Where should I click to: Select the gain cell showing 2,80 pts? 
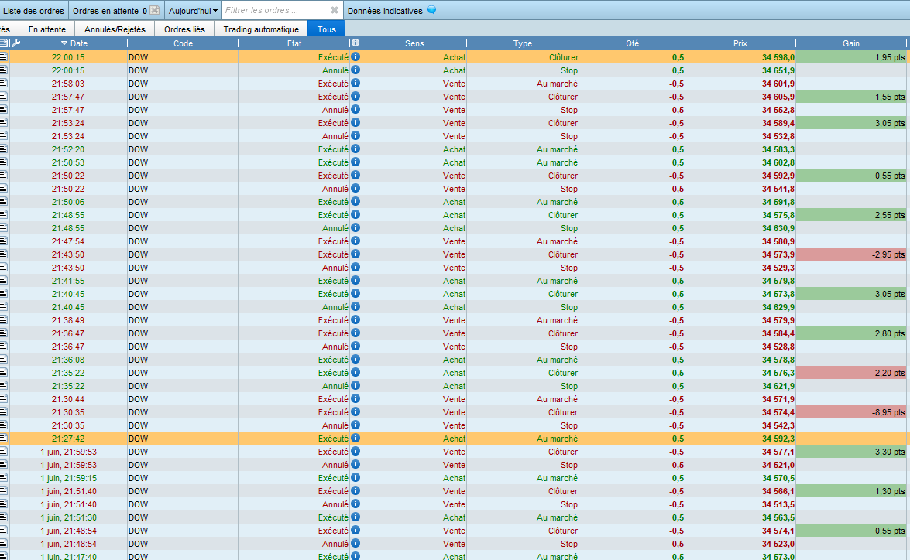(x=851, y=333)
